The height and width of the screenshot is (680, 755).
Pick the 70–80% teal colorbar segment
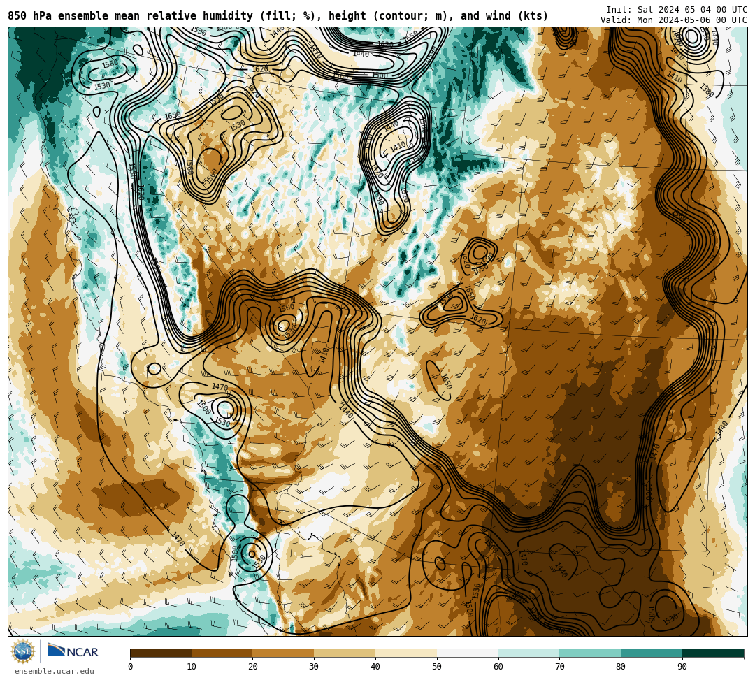pyautogui.click(x=590, y=653)
